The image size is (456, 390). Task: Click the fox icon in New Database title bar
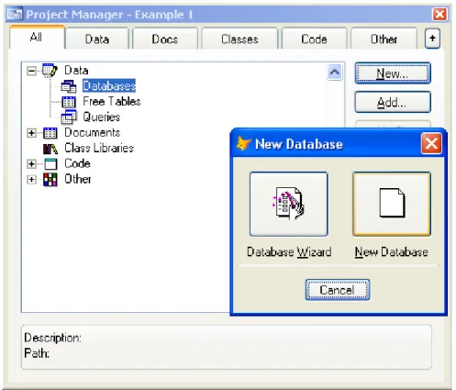[243, 143]
